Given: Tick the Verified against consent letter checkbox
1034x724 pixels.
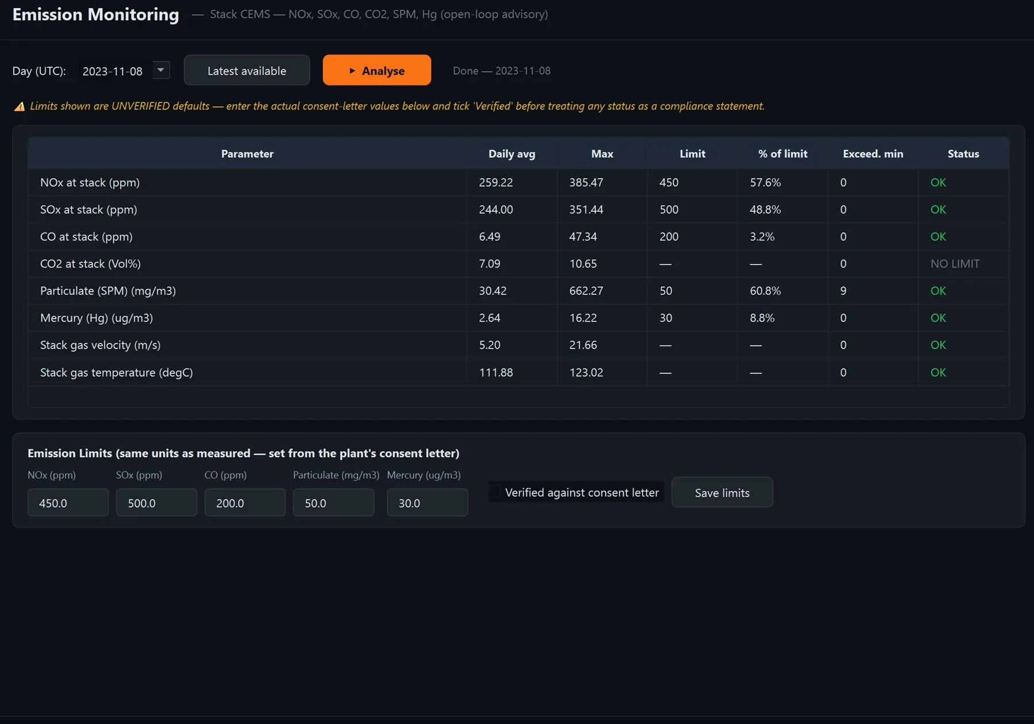Looking at the screenshot, I should [495, 492].
